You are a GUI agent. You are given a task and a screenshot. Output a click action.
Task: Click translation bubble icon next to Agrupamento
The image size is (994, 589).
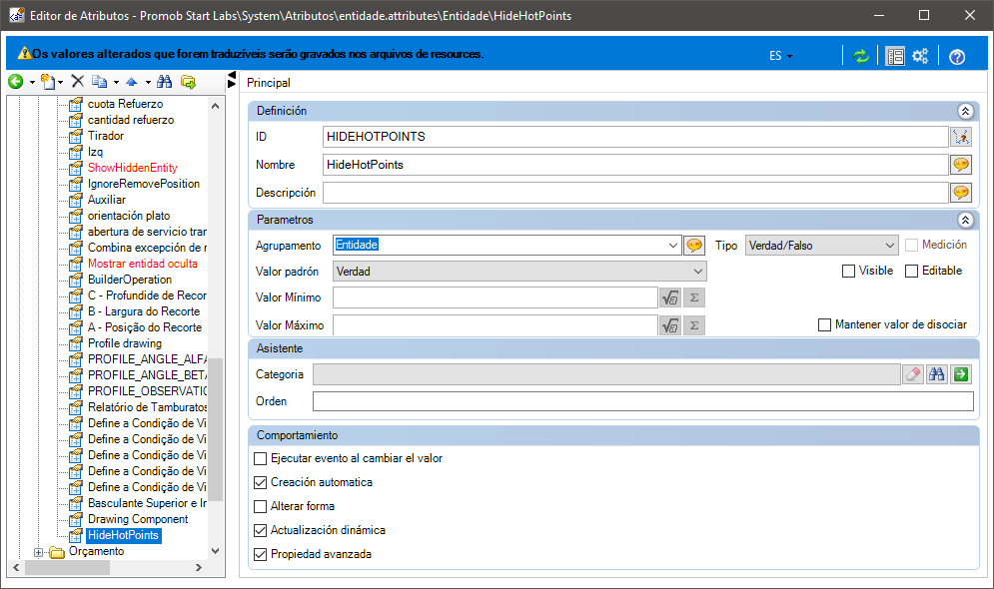694,246
